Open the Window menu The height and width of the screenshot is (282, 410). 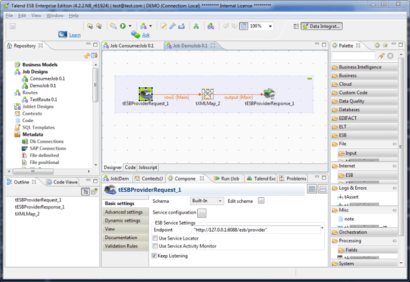55,15
